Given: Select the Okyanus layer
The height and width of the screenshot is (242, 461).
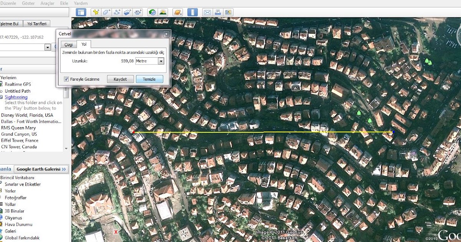Looking at the screenshot, I should tap(13, 218).
